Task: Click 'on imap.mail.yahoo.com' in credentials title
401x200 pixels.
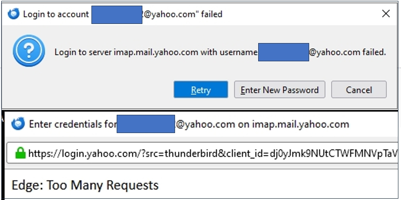Action: pos(293,124)
